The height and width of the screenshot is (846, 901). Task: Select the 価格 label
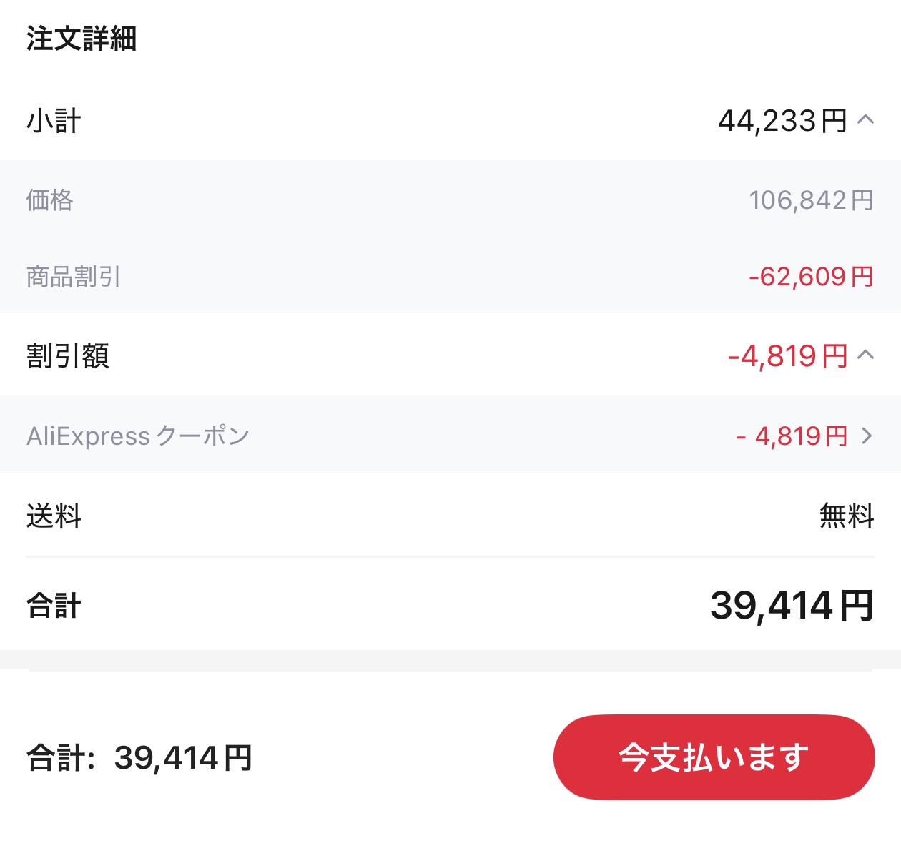(50, 200)
